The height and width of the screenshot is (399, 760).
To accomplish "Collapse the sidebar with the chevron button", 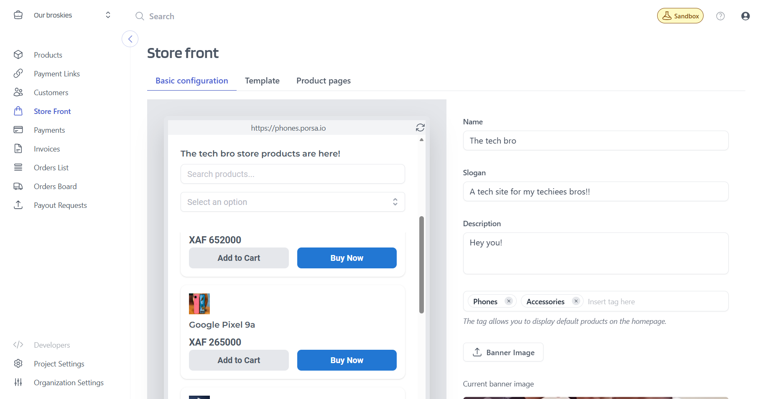I will (130, 39).
